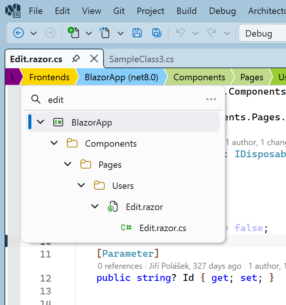Viewport: 286px width, 305px height.
Task: Open the File menu
Action: 36,11
